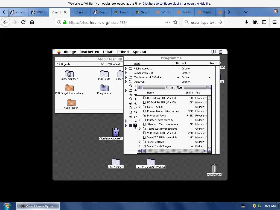Open page actions three-dot menu in address bar

coord(168,22)
